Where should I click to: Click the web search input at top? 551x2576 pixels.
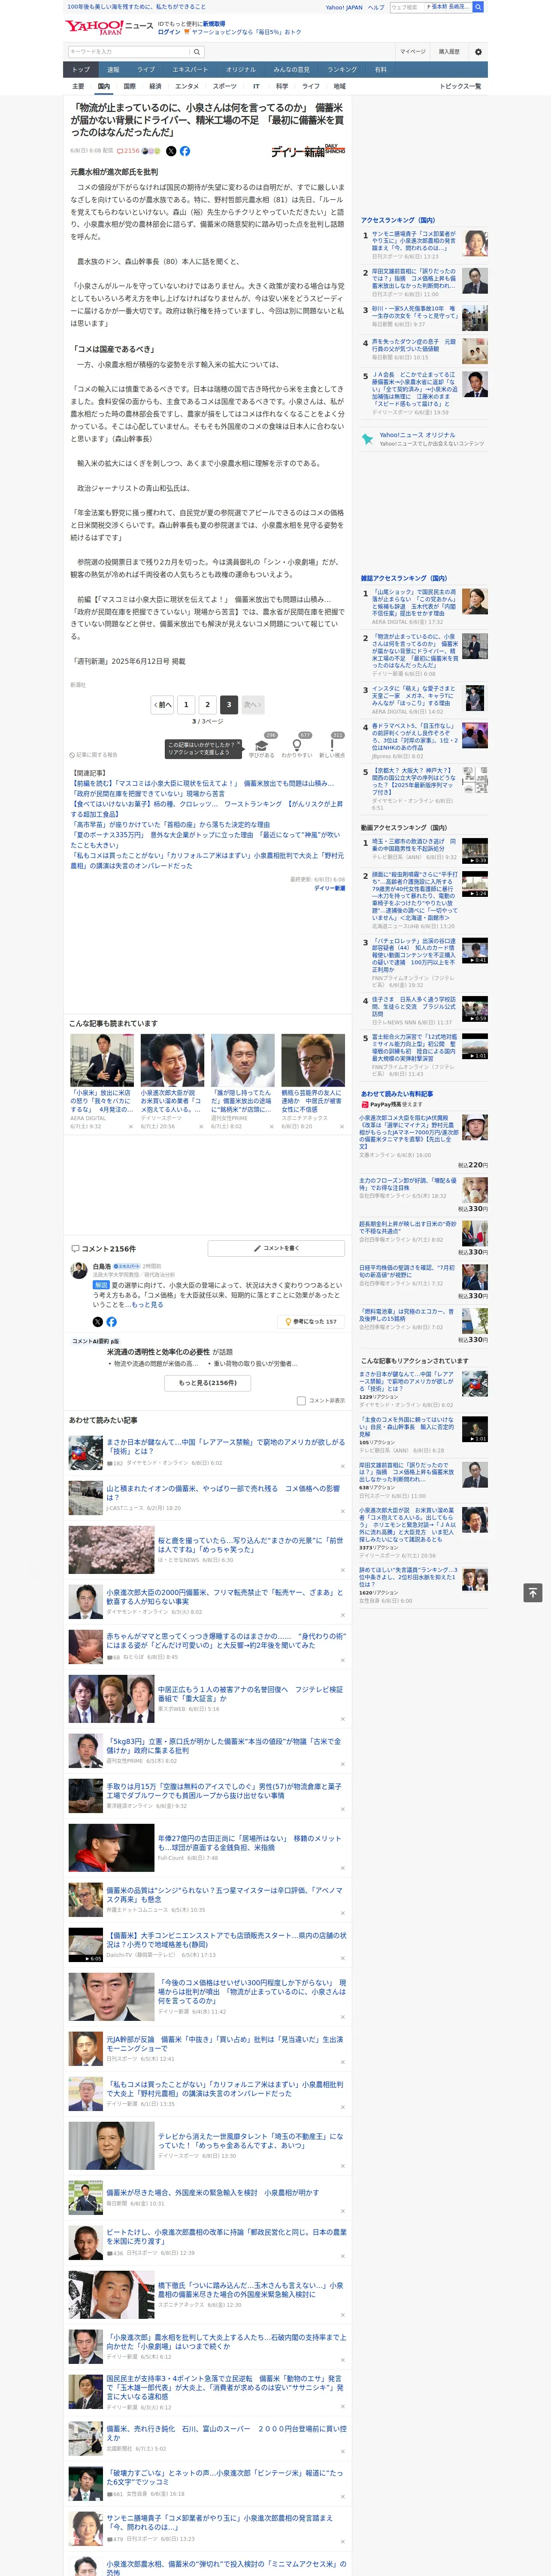pyautogui.click(x=430, y=7)
